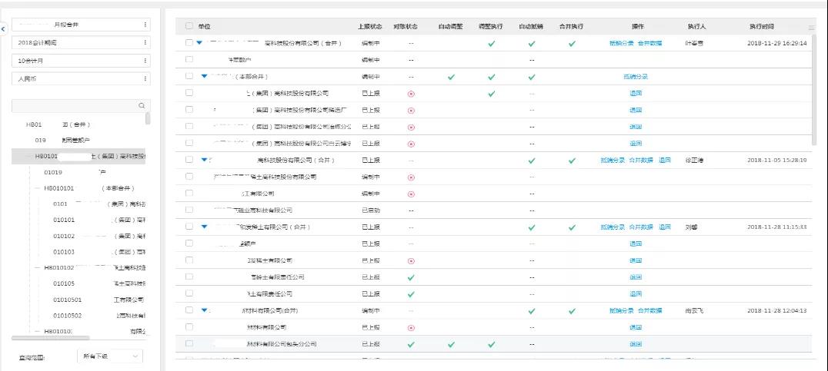The image size is (828, 371).
Task: Tick the select-all checkbox beside 单位 header
Action: click(189, 26)
